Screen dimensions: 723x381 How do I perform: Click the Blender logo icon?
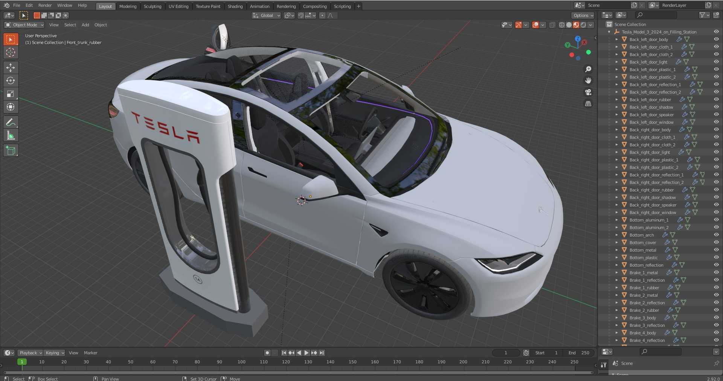coord(6,5)
